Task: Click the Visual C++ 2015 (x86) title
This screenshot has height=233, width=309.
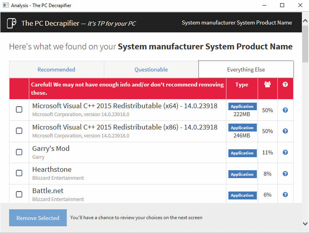Action: tap(125, 127)
